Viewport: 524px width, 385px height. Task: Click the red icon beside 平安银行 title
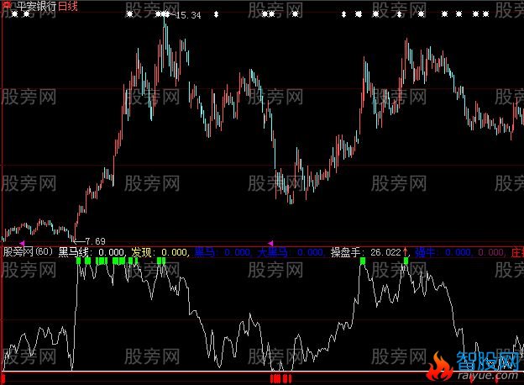[x=7, y=5]
